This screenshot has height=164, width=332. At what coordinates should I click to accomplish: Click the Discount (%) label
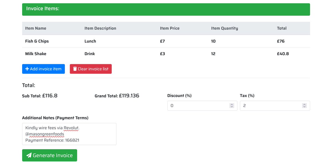tap(179, 96)
